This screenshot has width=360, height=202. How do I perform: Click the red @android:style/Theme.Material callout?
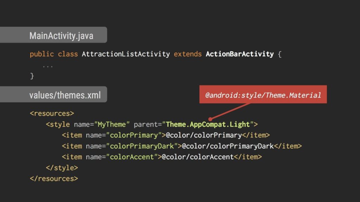point(263,94)
